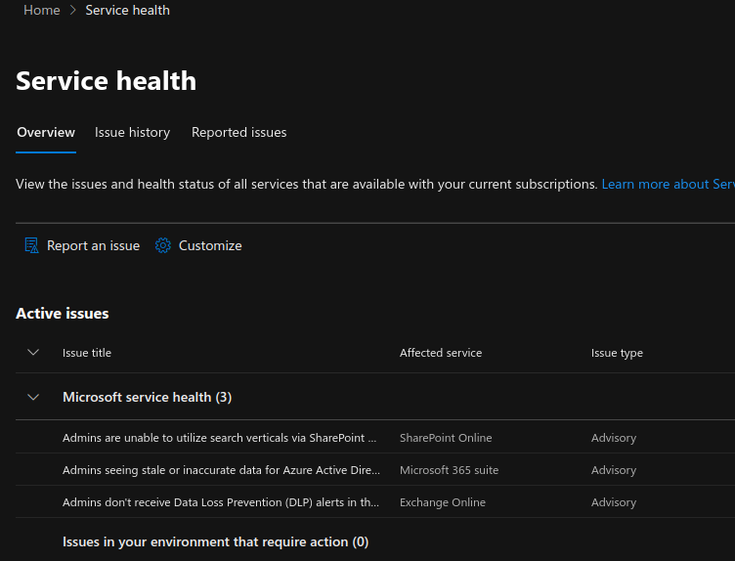Select Microsoft service health (3) group title
The height and width of the screenshot is (561, 735).
[x=148, y=398]
